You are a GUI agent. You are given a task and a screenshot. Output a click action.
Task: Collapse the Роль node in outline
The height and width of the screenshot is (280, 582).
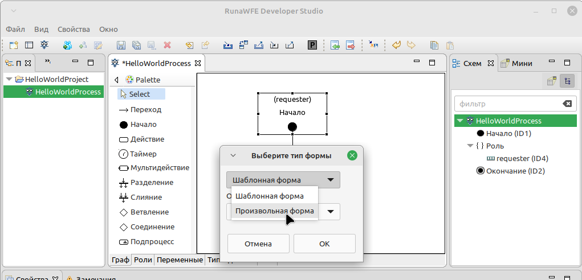point(470,146)
